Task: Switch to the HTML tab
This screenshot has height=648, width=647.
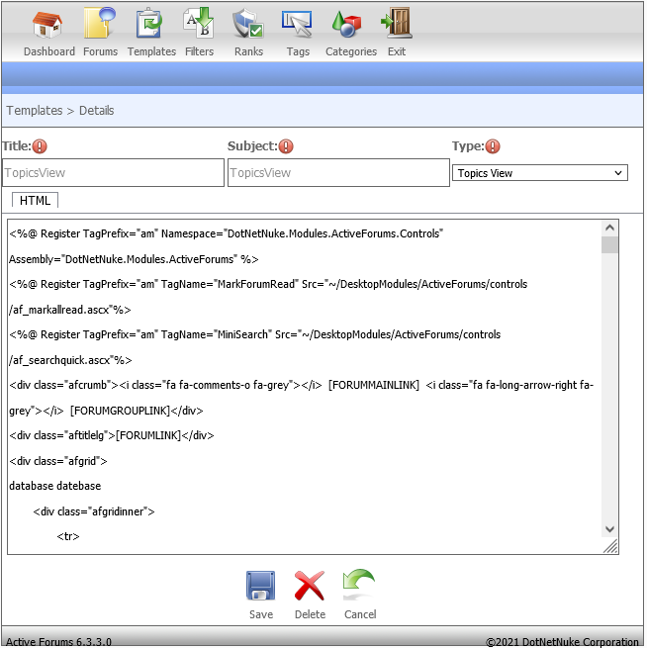Action: (35, 201)
